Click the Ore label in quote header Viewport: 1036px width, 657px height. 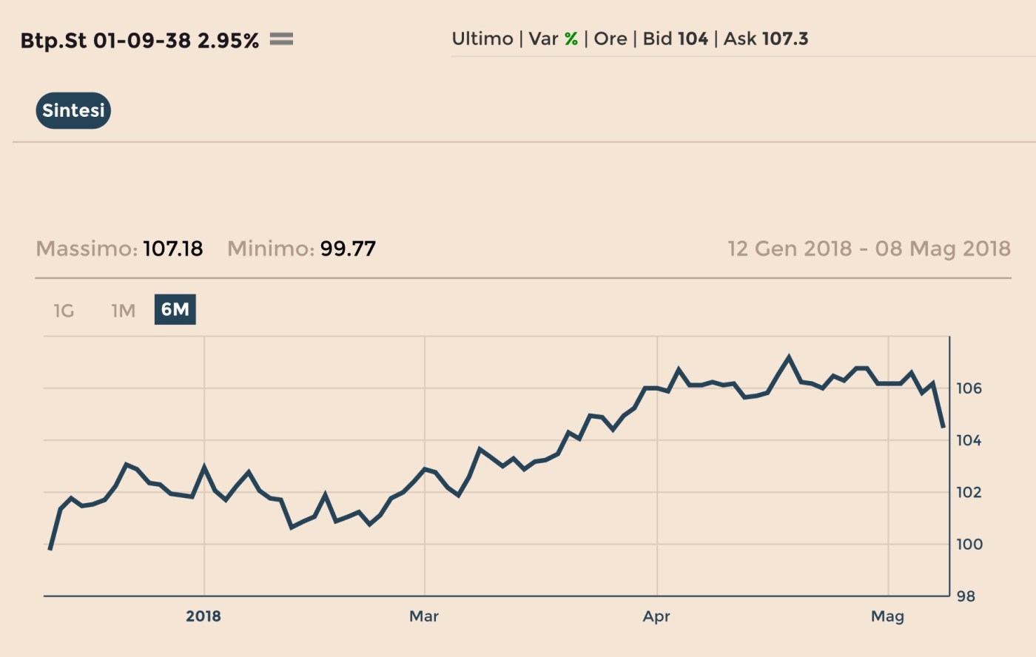(x=610, y=39)
